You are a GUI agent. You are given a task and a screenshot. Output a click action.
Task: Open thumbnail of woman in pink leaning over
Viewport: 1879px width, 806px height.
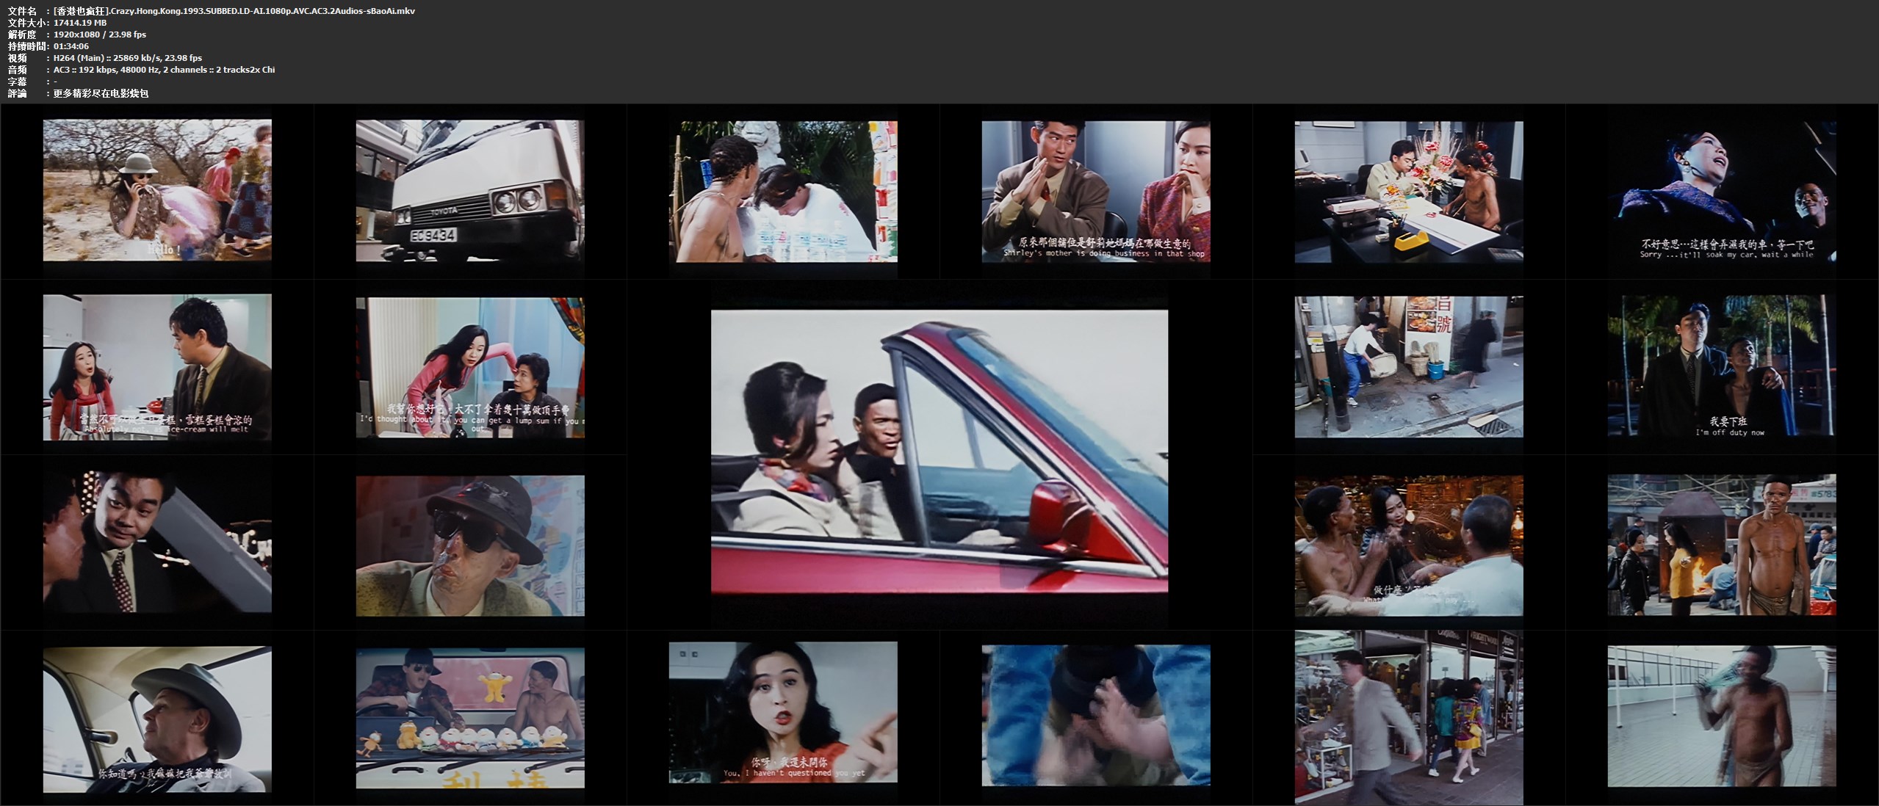point(470,367)
